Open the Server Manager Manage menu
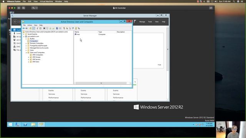 tap(142, 22)
